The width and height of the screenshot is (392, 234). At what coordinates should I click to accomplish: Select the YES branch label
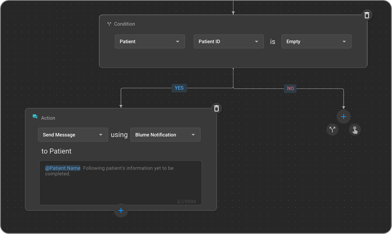tap(179, 88)
